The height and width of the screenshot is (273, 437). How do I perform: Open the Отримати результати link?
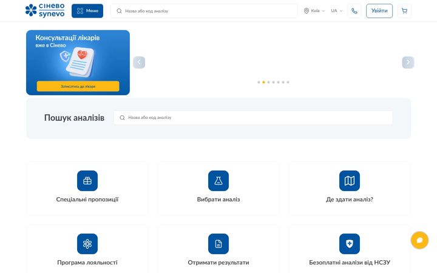(x=218, y=263)
